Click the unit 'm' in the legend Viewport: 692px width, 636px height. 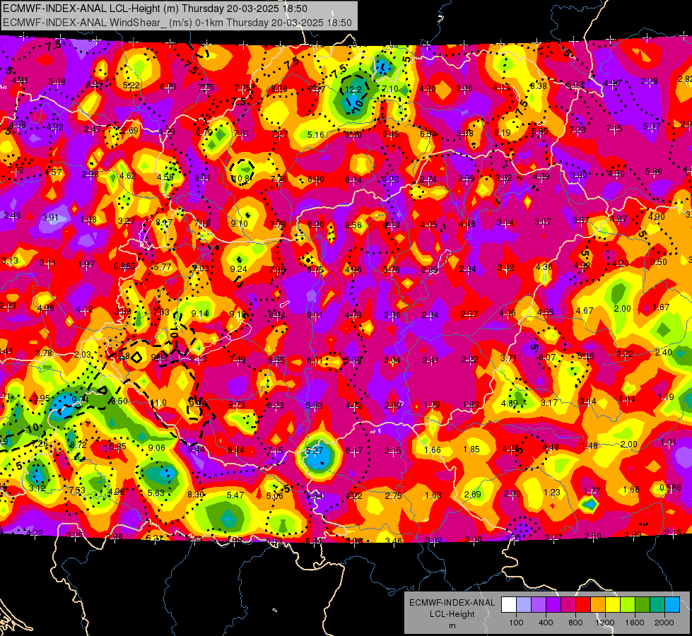coord(452,625)
